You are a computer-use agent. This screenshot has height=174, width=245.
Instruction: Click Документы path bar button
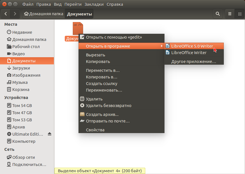(79, 14)
